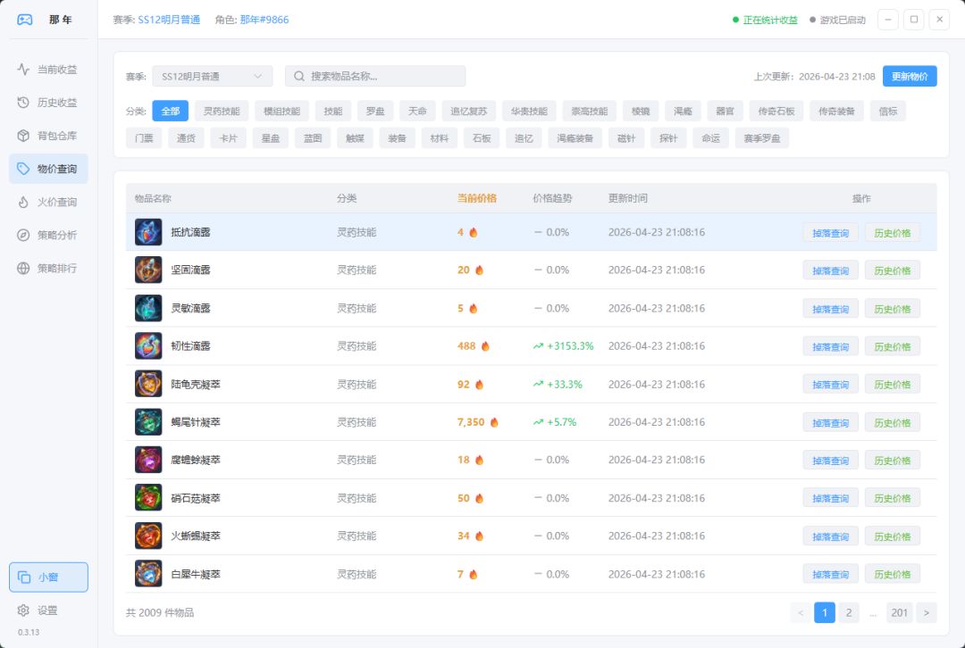Open 历史收益 from sidebar menu

click(x=48, y=103)
